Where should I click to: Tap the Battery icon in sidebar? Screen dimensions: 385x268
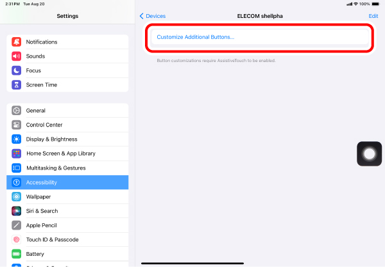pyautogui.click(x=17, y=254)
